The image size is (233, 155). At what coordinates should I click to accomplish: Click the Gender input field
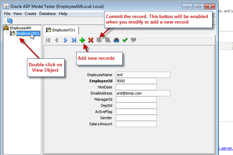(136, 118)
